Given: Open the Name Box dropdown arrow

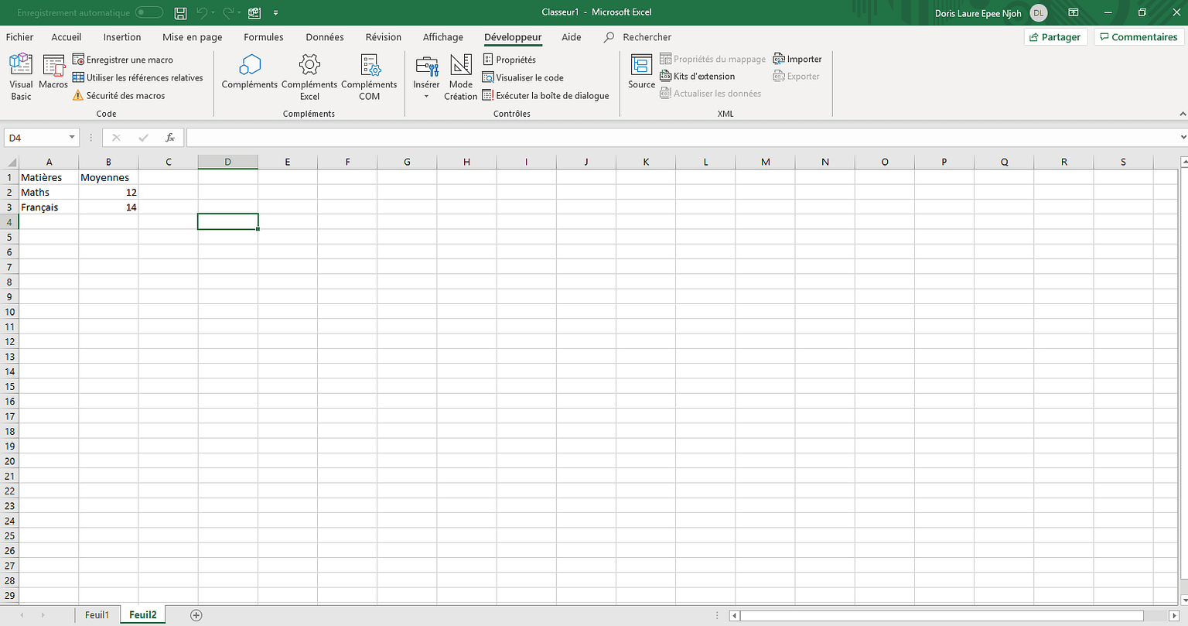Looking at the screenshot, I should coord(72,138).
